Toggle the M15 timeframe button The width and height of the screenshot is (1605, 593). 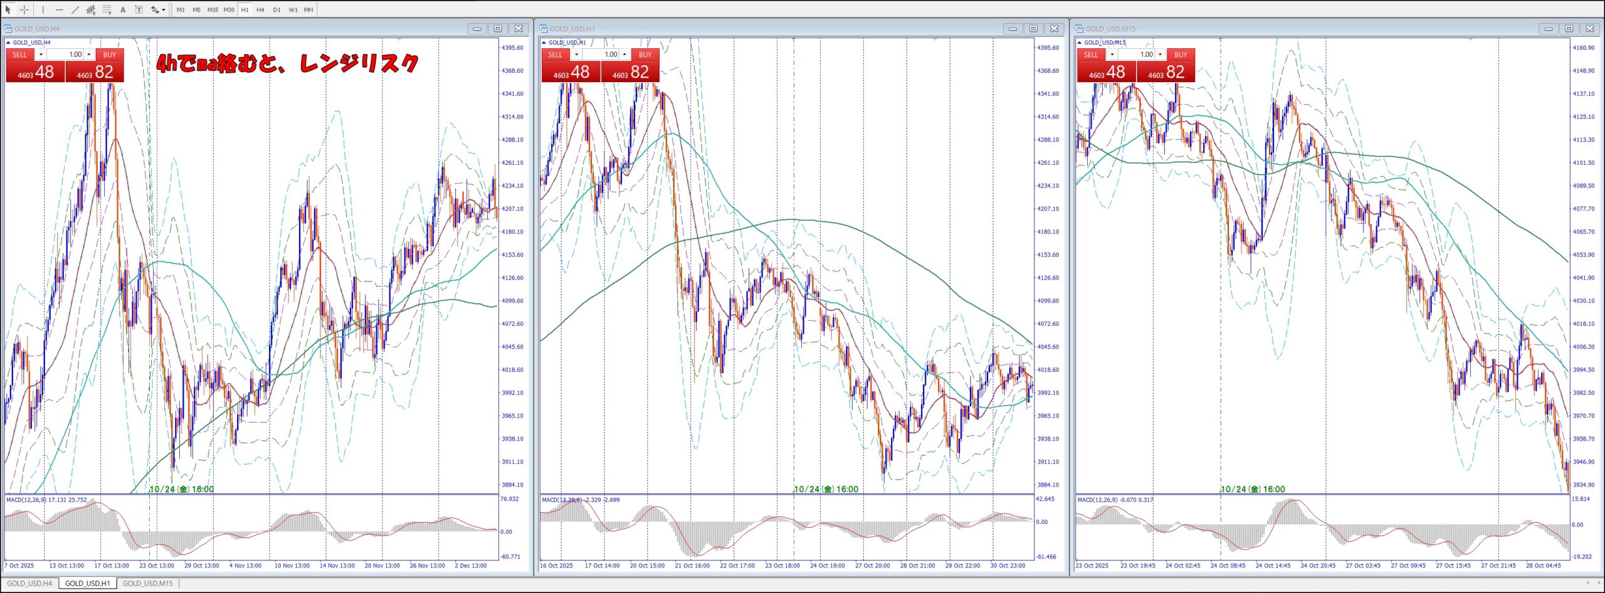[213, 9]
